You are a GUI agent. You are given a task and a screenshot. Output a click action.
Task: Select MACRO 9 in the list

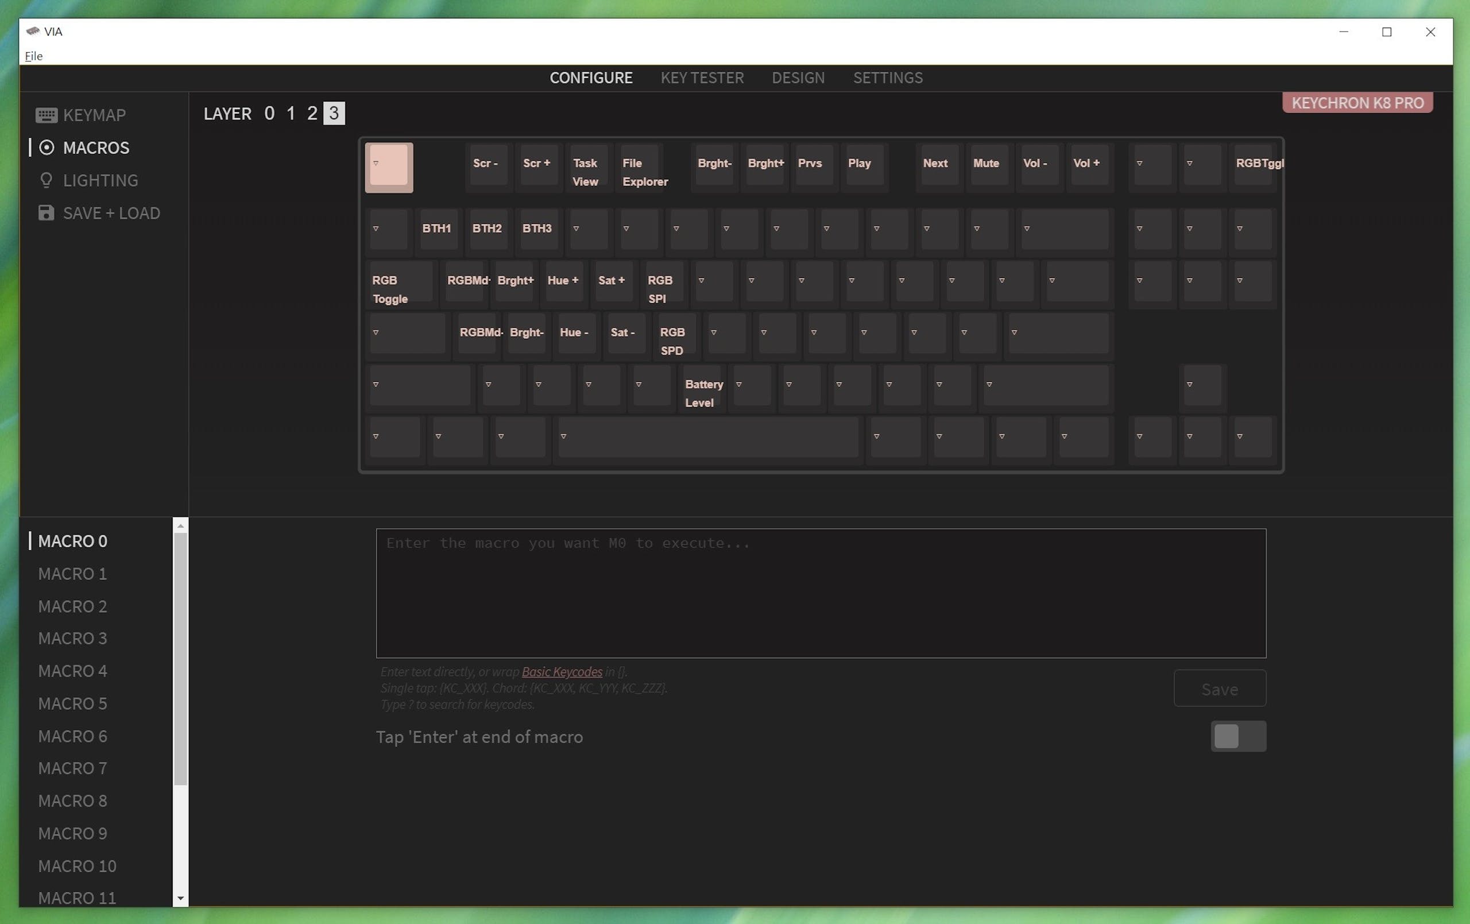click(73, 833)
